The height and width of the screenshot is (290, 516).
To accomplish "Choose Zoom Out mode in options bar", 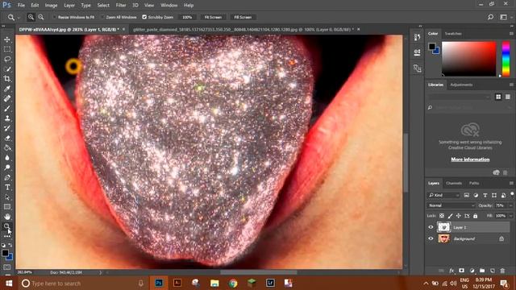I will tap(41, 17).
